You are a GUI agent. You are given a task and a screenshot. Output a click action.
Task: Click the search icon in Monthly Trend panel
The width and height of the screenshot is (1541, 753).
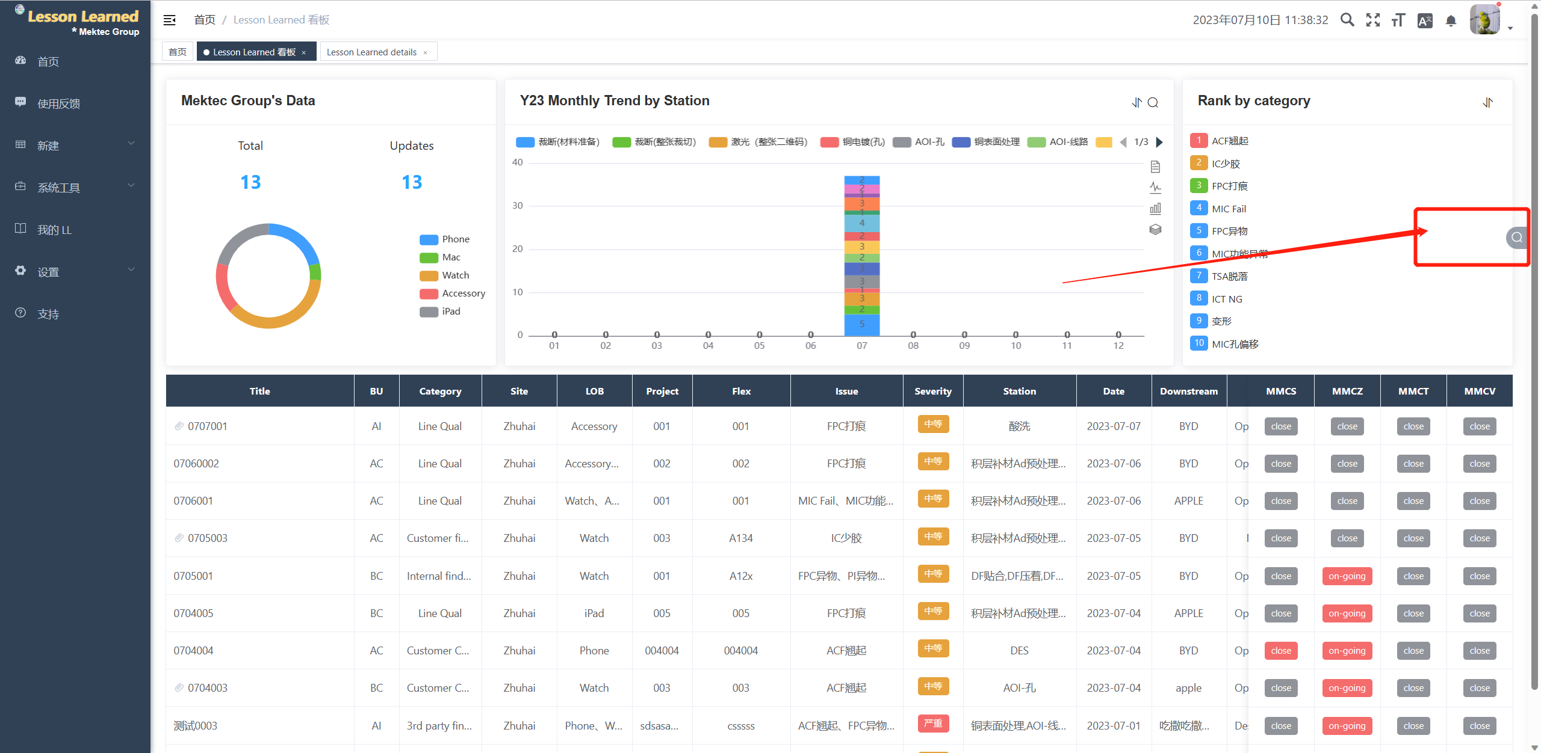click(1153, 102)
